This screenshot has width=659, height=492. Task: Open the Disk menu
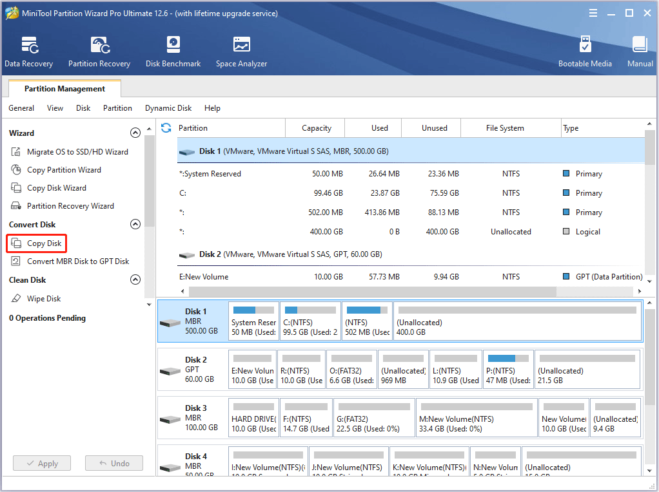(83, 108)
